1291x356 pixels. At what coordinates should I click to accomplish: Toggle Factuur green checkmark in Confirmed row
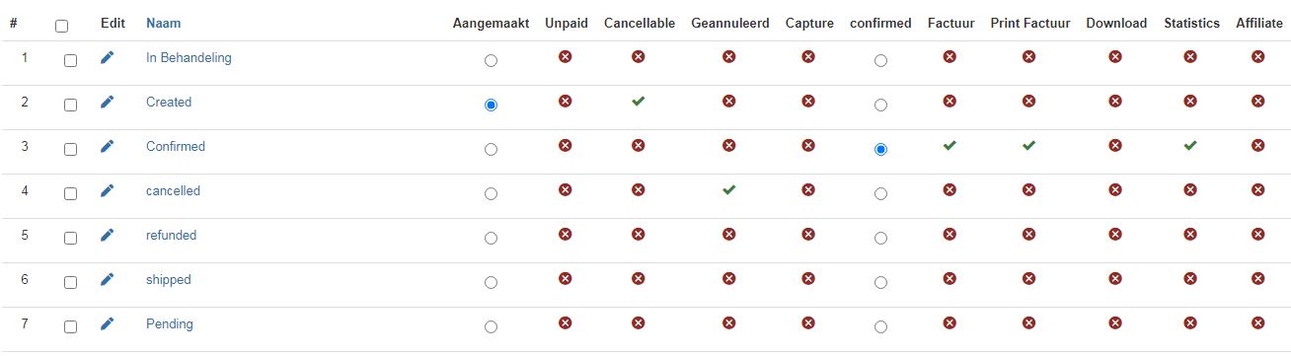tap(949, 146)
